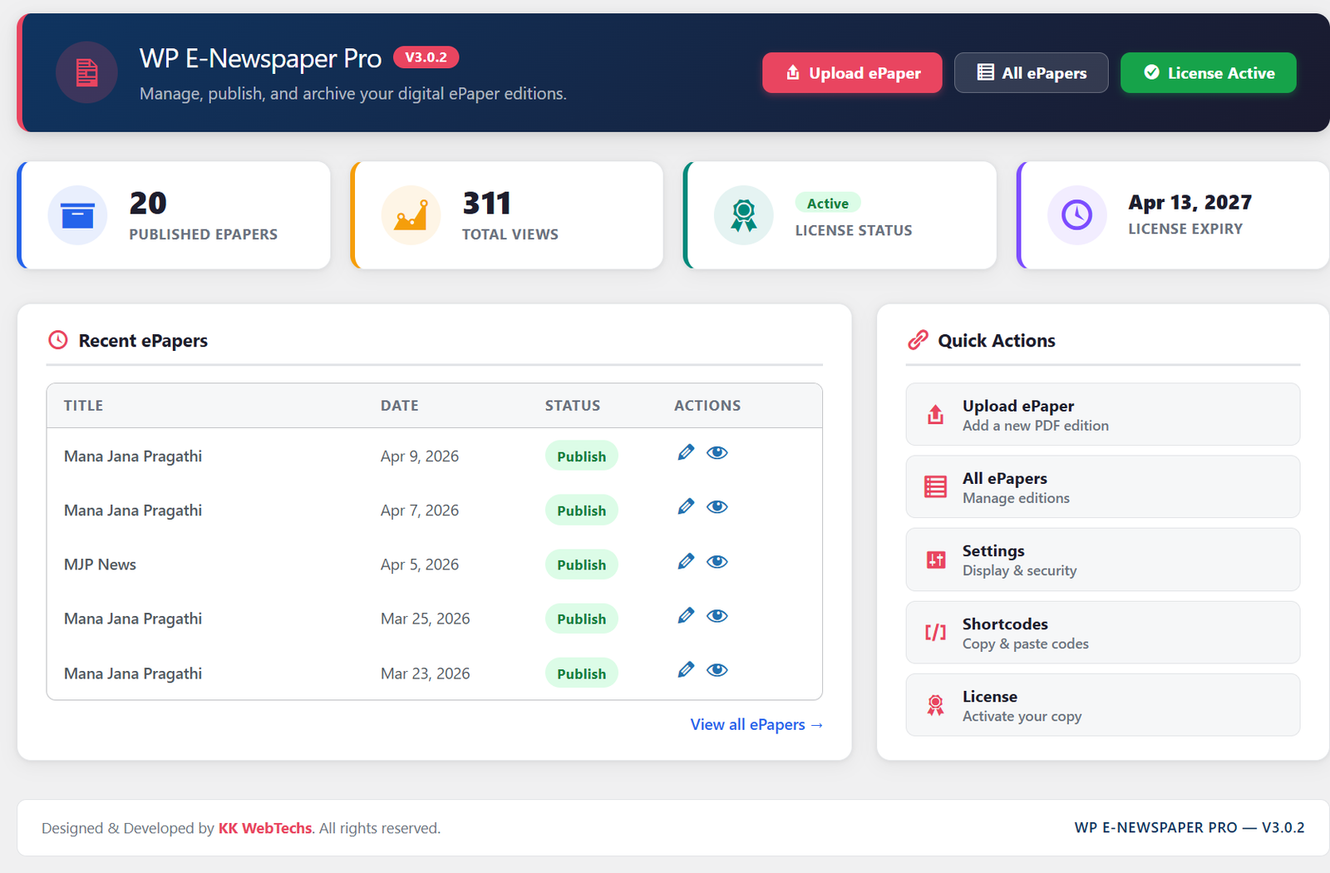Click the clock icon on the License Expiry card

tap(1076, 215)
